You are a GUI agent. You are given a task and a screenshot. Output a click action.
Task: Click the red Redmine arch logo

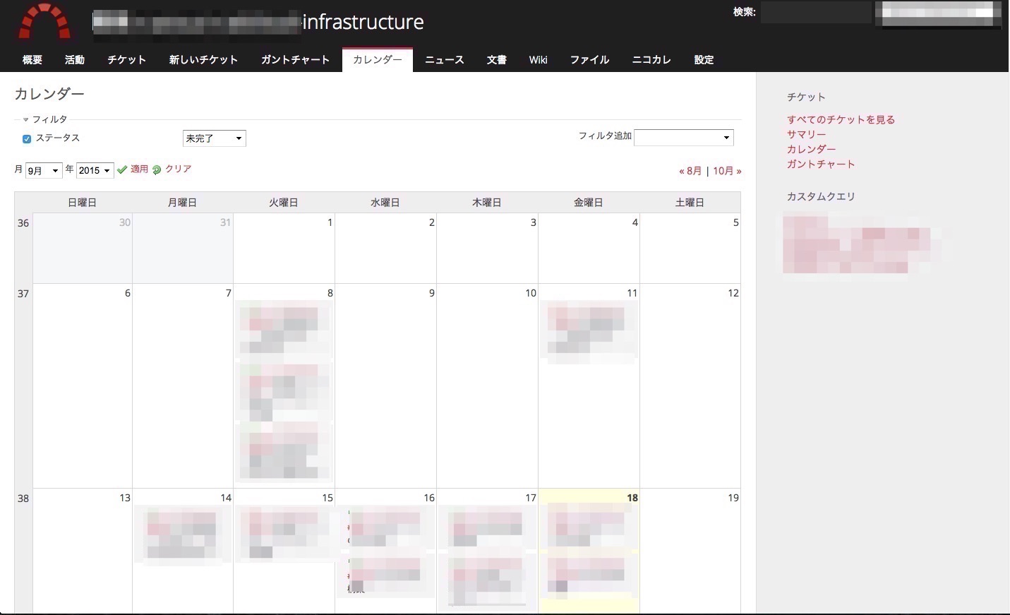click(44, 21)
